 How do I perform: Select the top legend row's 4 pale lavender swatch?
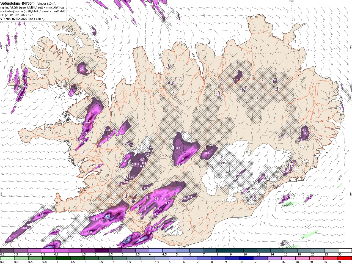point(156,251)
